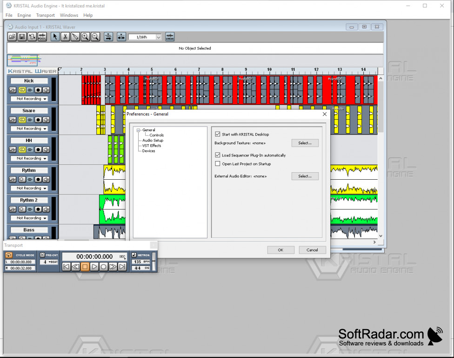Viewport: 454px width, 358px height.
Task: Click the metronome volume slider
Action: point(154,261)
